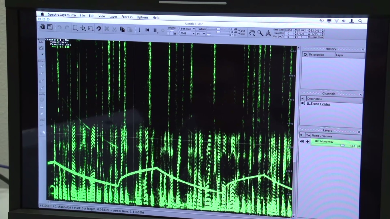390x219 pixels.
Task: Open the File menu
Action: click(x=82, y=15)
